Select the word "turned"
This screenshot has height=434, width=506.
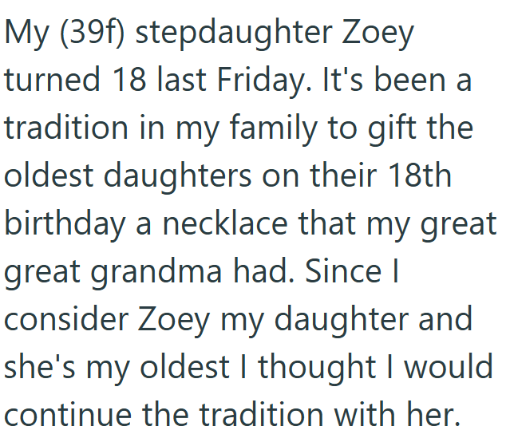pos(51,81)
